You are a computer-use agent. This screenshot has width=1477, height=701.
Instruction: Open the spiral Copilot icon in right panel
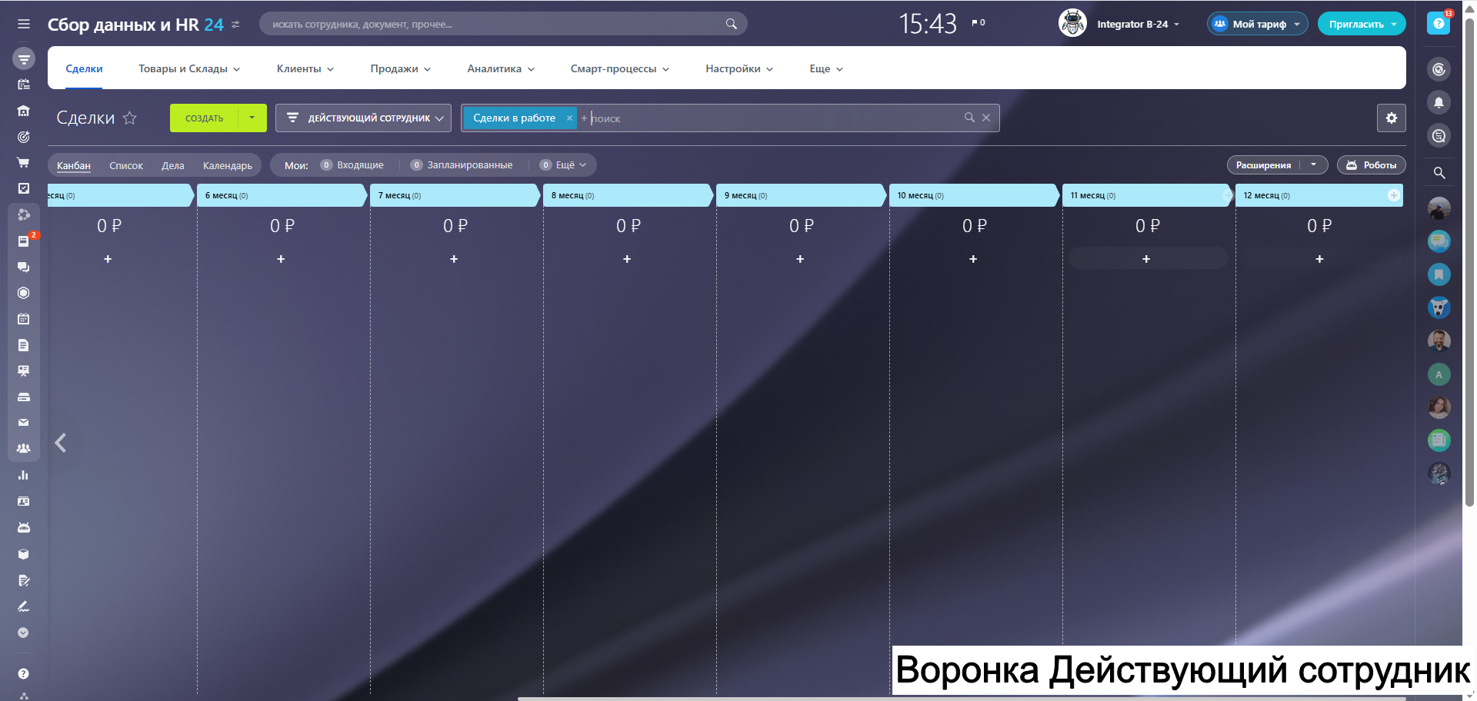tap(1439, 69)
